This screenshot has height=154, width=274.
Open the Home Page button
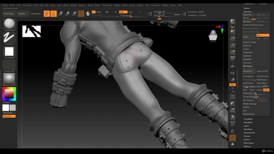(9, 14)
